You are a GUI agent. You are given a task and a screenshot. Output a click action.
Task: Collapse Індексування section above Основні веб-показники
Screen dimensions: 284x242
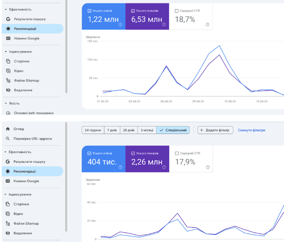[x=6, y=52]
